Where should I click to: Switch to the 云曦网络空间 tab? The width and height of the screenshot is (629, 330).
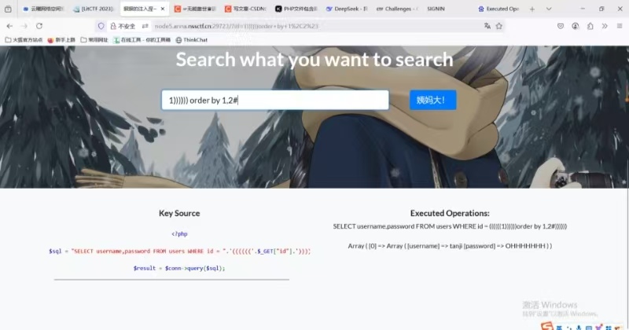43,9
